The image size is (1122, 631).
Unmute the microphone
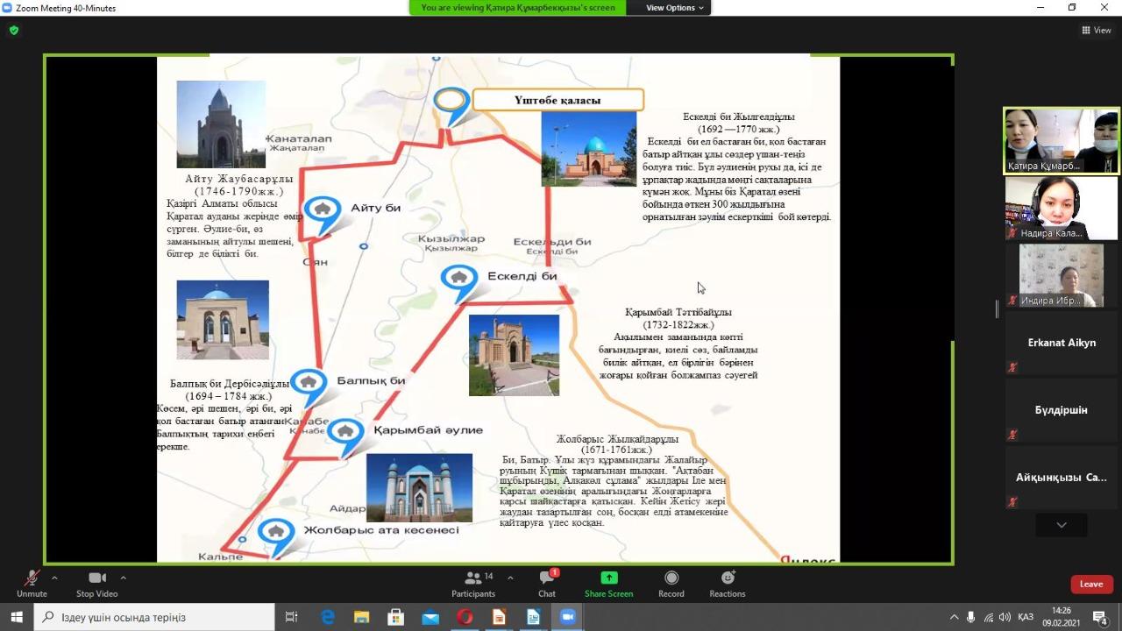point(32,582)
